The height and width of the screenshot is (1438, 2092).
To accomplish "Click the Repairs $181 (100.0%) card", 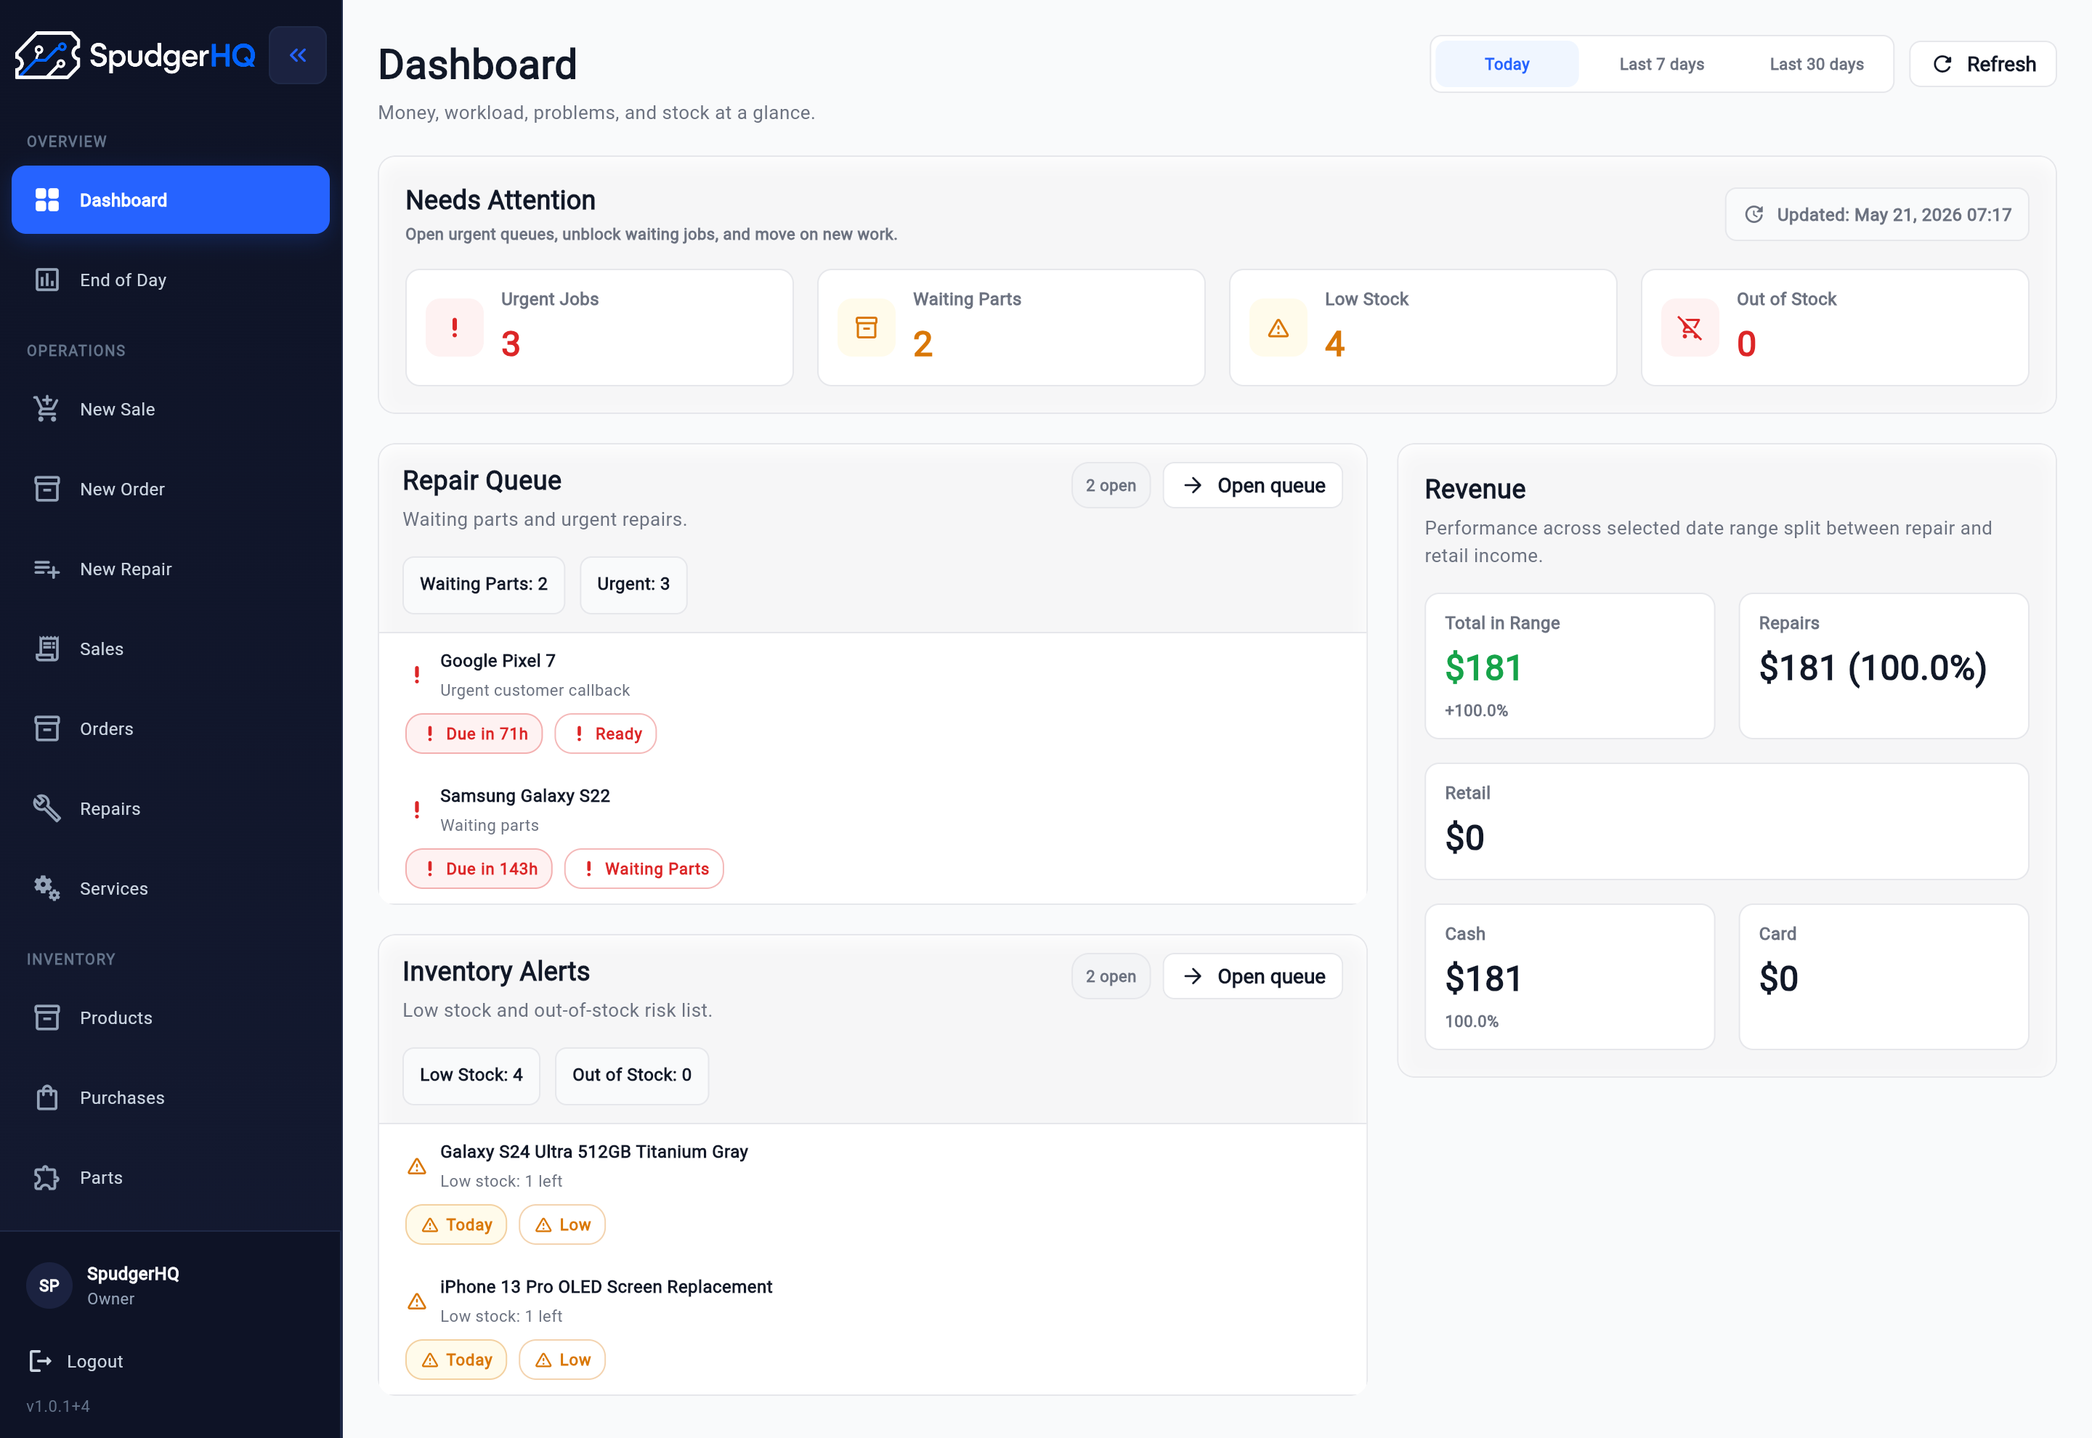I will (1884, 667).
